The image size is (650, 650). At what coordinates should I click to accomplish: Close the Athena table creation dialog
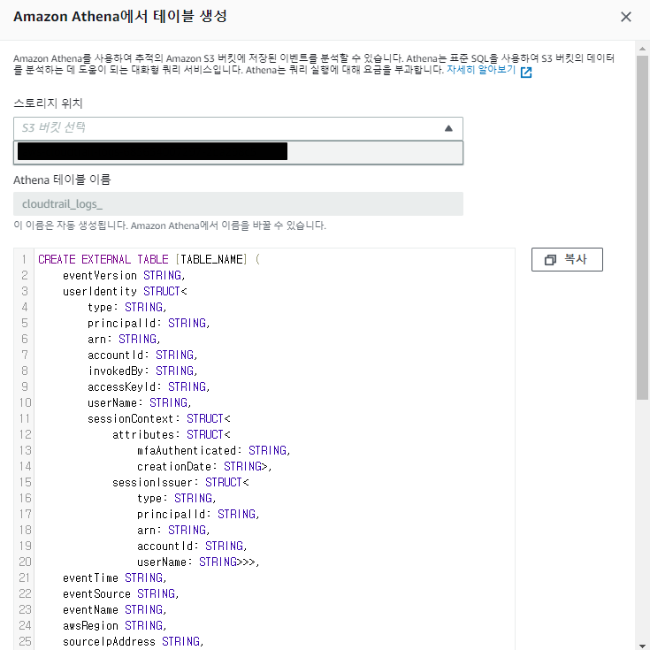click(625, 17)
